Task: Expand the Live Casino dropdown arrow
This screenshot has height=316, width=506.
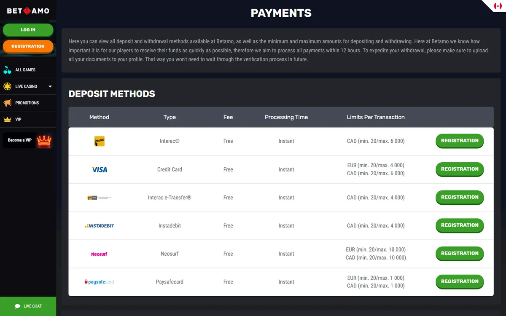Action: click(50, 86)
